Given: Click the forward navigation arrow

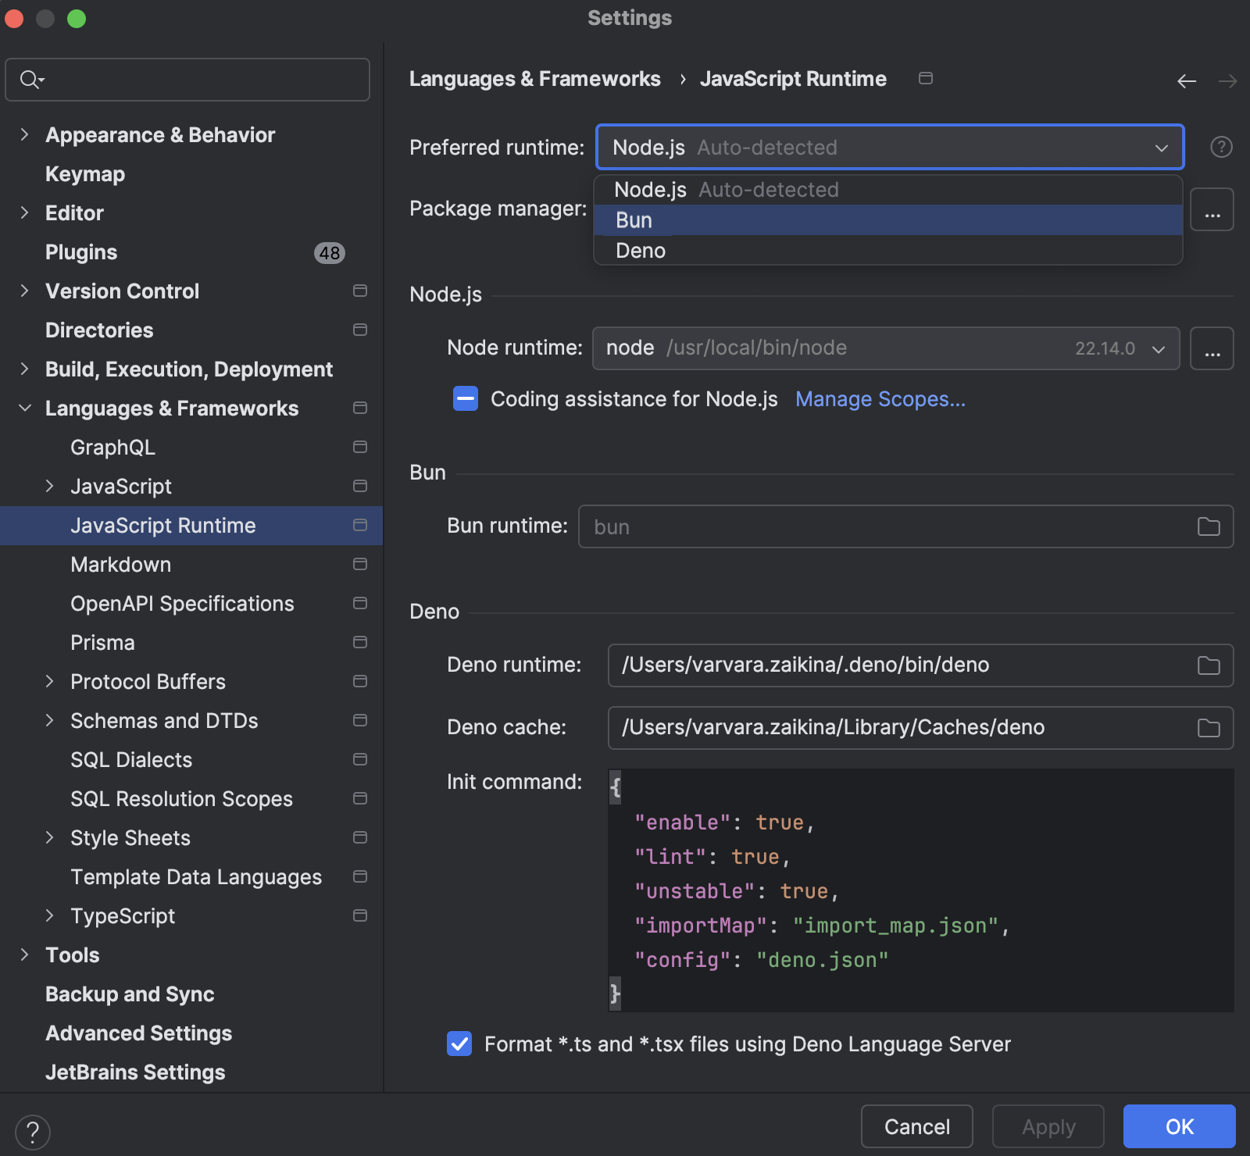Looking at the screenshot, I should coord(1227,80).
